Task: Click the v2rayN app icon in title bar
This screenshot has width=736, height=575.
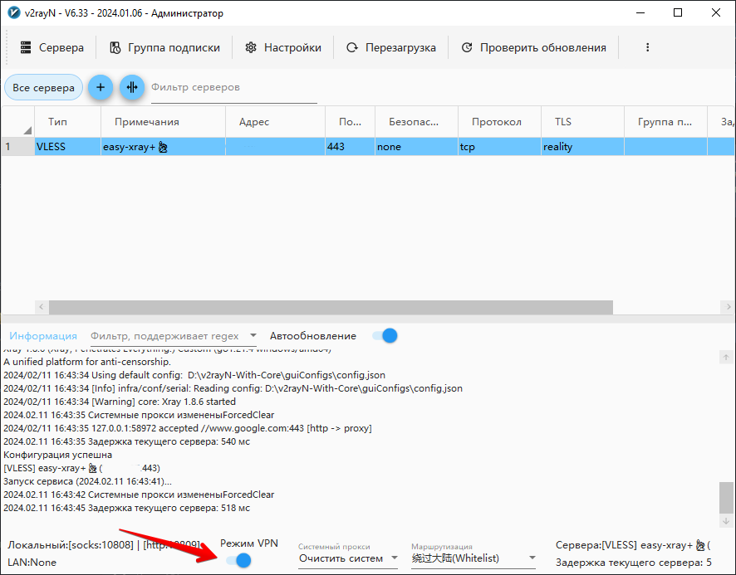Action: coord(13,13)
